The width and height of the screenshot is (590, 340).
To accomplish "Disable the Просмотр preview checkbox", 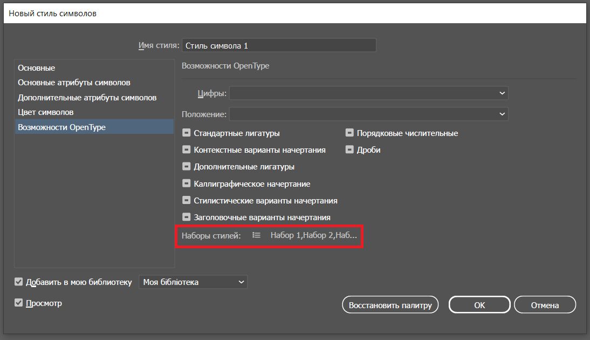I will click(x=19, y=303).
